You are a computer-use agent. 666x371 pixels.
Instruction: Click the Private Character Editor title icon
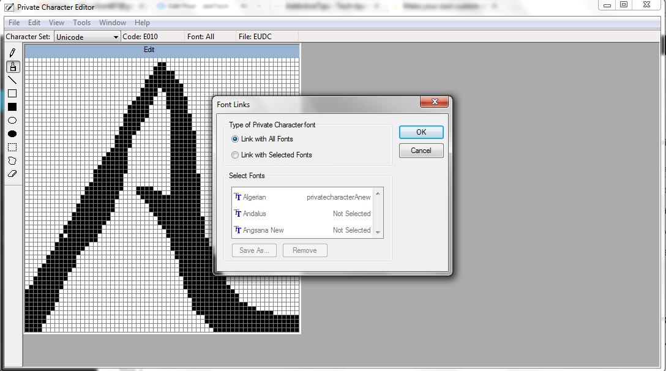9,7
